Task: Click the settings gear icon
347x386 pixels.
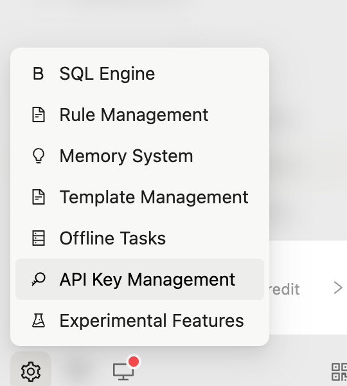Action: tap(31, 371)
